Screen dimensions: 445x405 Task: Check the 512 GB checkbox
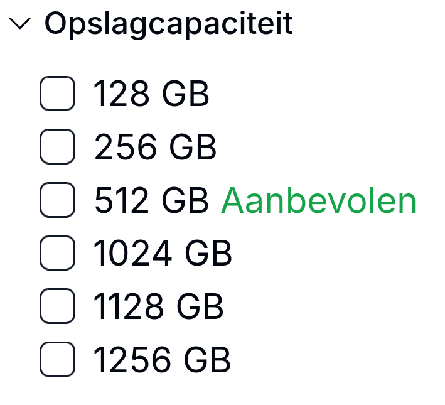click(58, 201)
